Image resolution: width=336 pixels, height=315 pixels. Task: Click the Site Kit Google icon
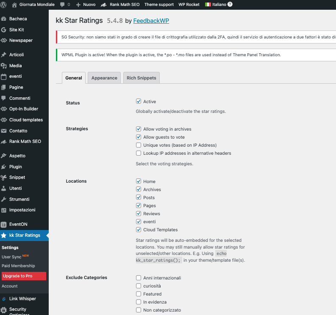pyautogui.click(x=3, y=30)
